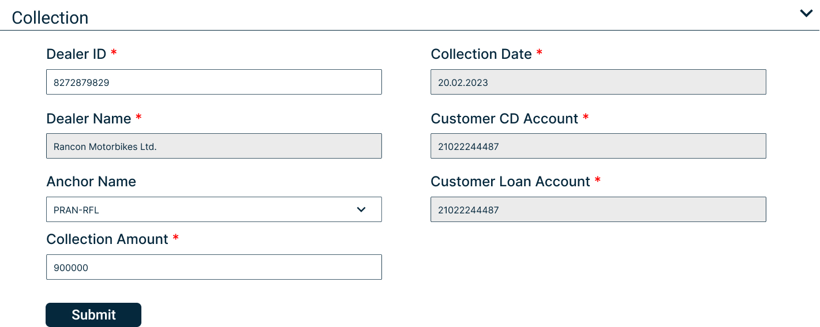This screenshot has width=820, height=327.
Task: Collapse the Collection section chevron
Action: [806, 13]
